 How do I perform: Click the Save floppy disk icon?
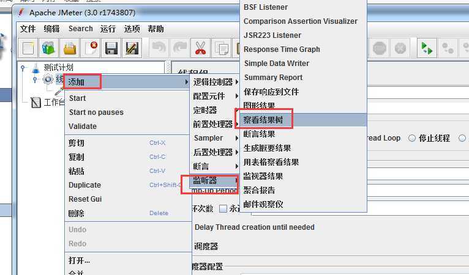tap(111, 48)
